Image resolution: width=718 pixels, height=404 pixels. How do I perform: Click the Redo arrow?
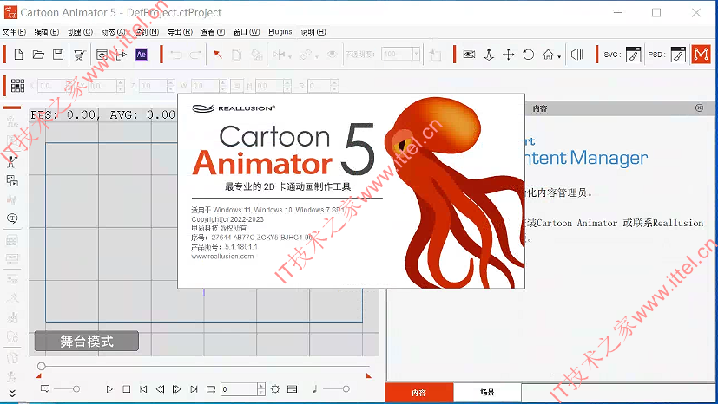(x=195, y=55)
